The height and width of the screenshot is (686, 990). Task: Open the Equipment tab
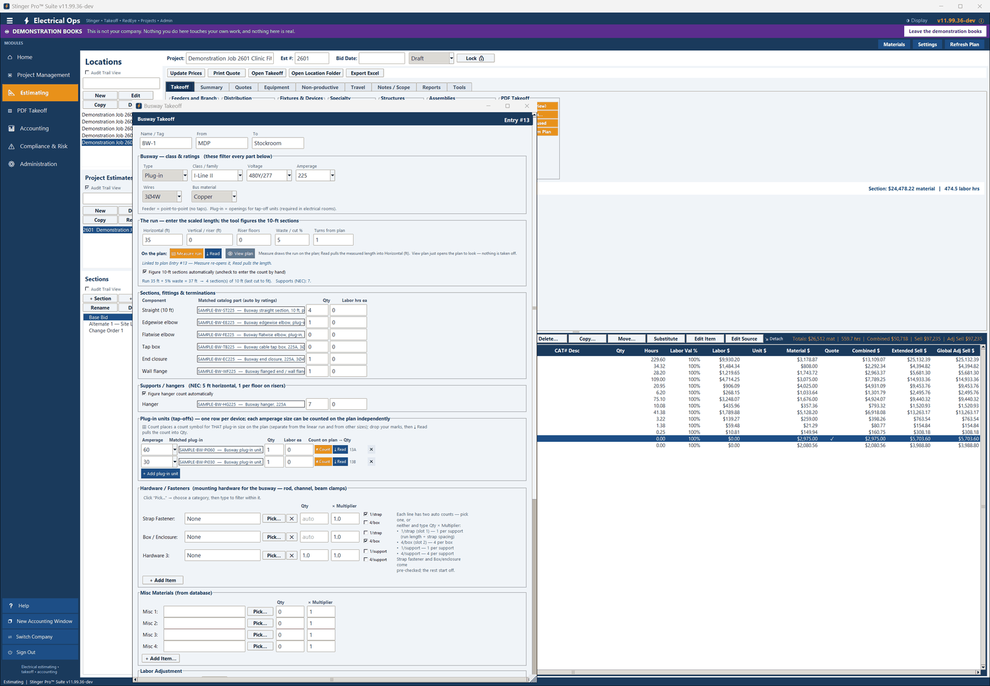pos(277,87)
